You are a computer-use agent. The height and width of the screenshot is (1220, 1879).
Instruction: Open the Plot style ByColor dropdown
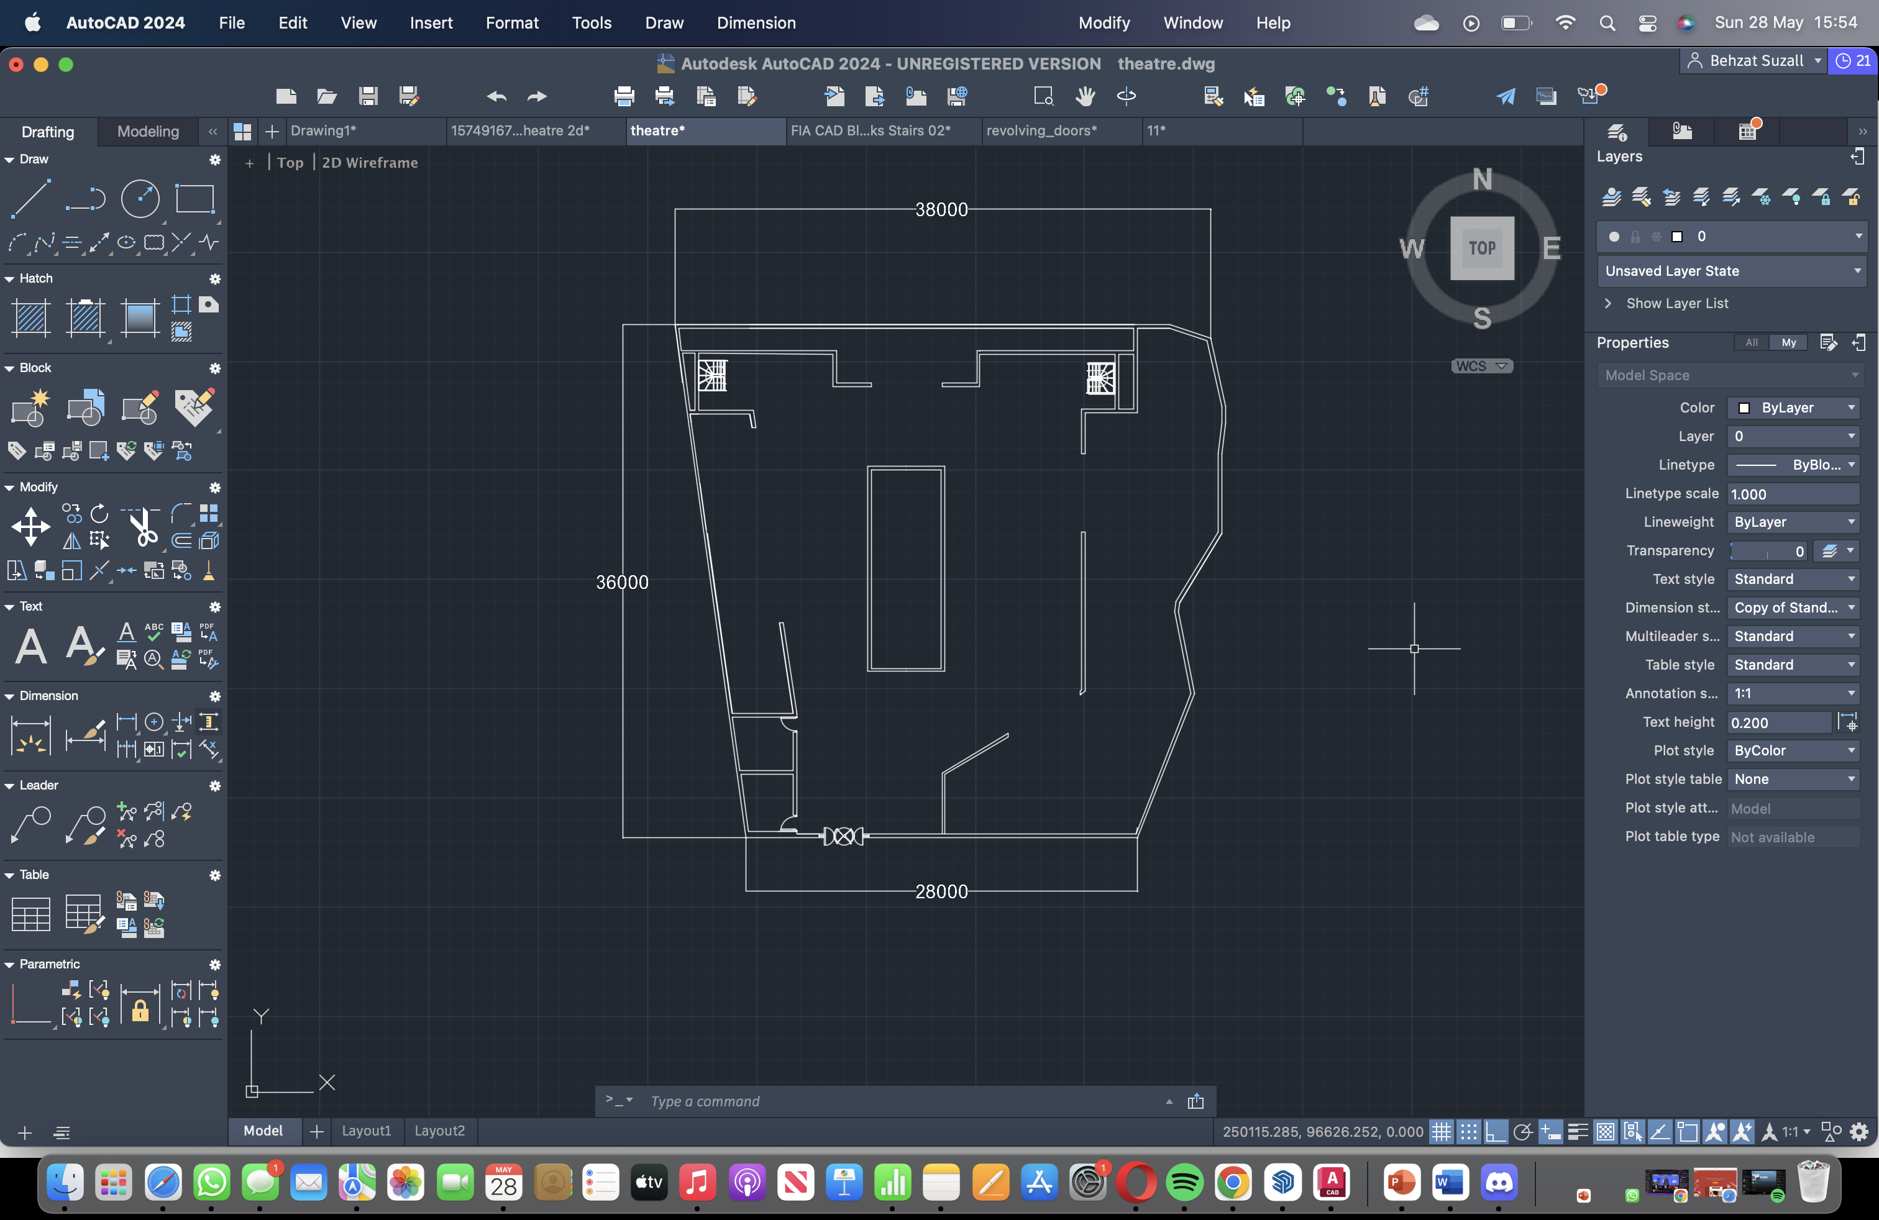1793,750
